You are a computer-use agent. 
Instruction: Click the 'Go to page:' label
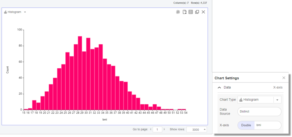140,129
